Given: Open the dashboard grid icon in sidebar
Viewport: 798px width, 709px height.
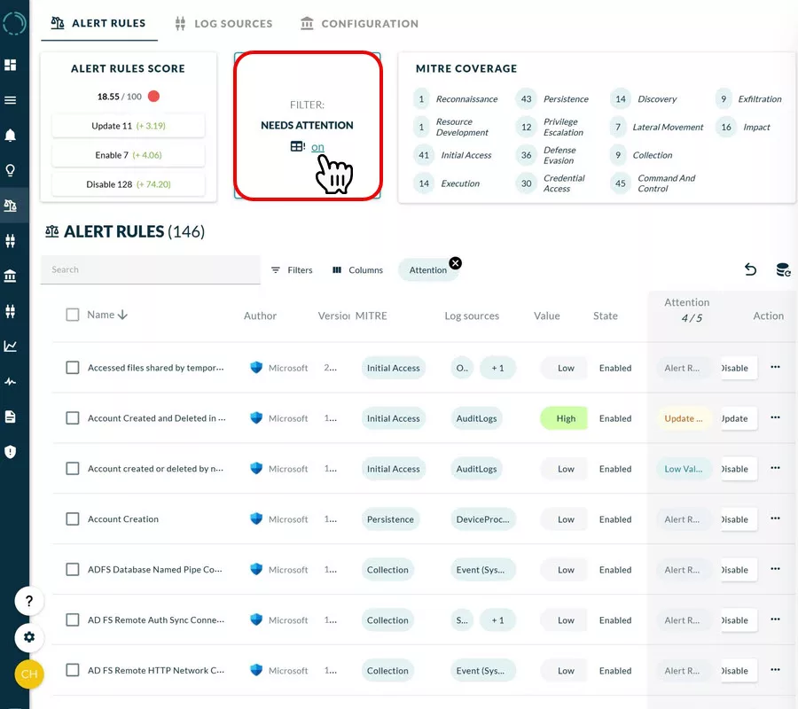Looking at the screenshot, I should (10, 65).
